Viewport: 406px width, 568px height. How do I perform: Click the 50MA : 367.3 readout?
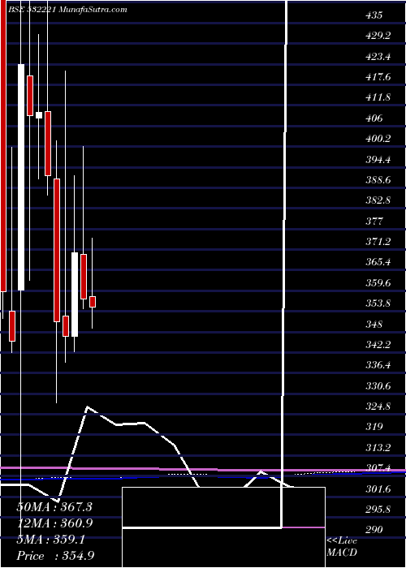pyautogui.click(x=54, y=507)
